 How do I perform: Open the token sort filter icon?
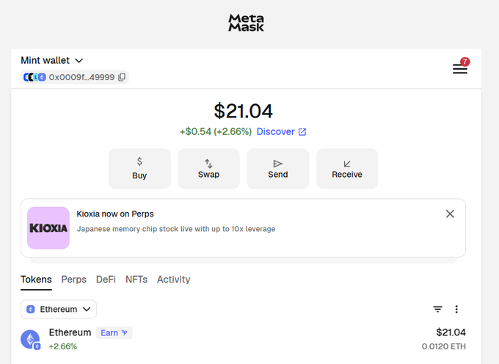click(437, 309)
